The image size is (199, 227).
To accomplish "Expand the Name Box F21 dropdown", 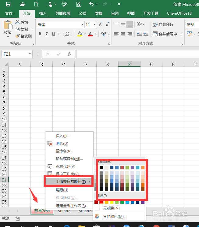I will [x=30, y=54].
